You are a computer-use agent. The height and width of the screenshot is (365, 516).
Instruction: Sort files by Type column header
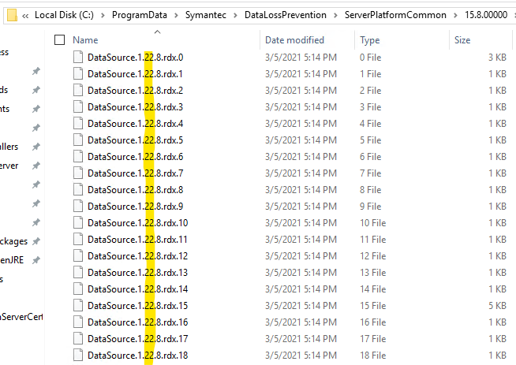(369, 40)
